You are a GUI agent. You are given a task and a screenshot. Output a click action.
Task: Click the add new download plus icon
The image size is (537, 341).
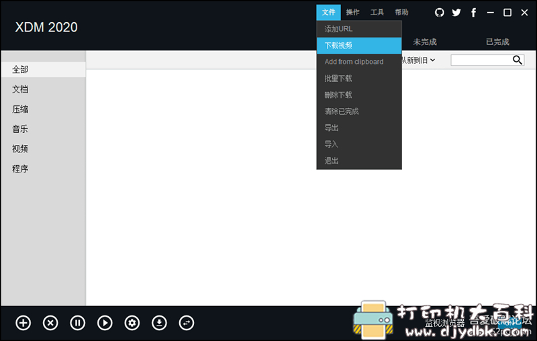point(23,323)
